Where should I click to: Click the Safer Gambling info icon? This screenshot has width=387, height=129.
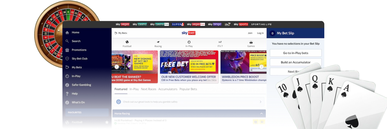[x=67, y=85]
